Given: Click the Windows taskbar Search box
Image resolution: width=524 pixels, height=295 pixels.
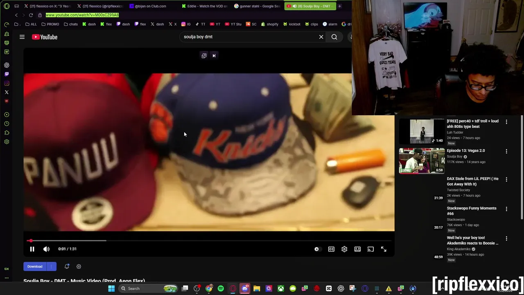Looking at the screenshot, I should coord(149,288).
